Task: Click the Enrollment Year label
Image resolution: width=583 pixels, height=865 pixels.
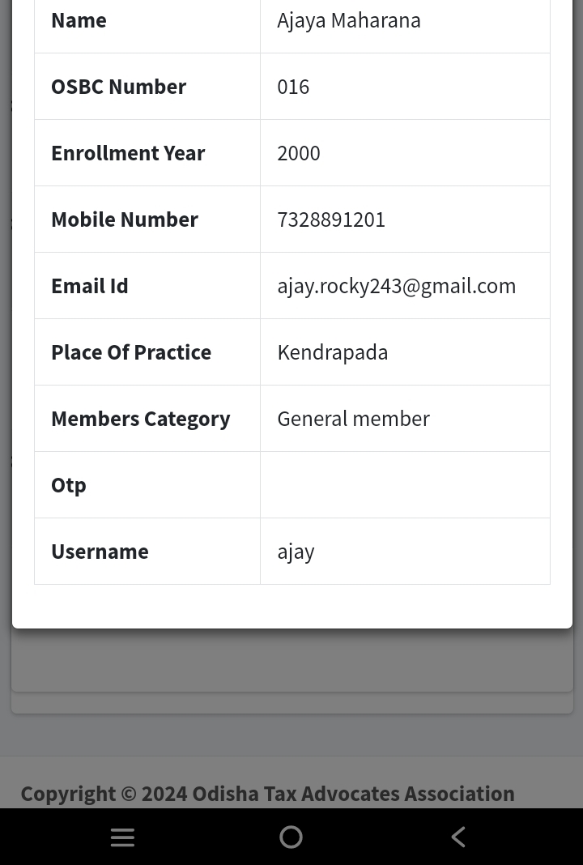Action: (128, 153)
